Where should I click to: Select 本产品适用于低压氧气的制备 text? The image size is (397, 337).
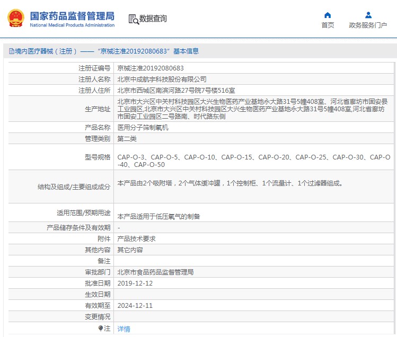coord(159,217)
